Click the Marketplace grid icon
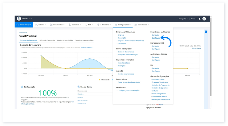This screenshot has height=126, width=228. click(136, 25)
